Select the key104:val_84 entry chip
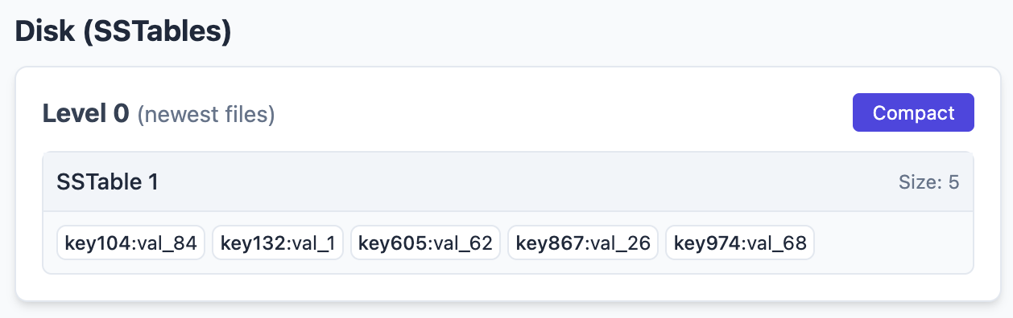 131,243
